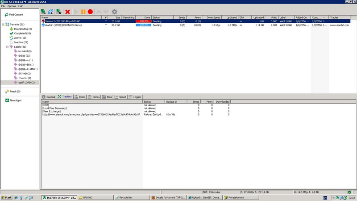This screenshot has width=357, height=201.
Task: Open the Pieces tab
Action: pos(94,97)
